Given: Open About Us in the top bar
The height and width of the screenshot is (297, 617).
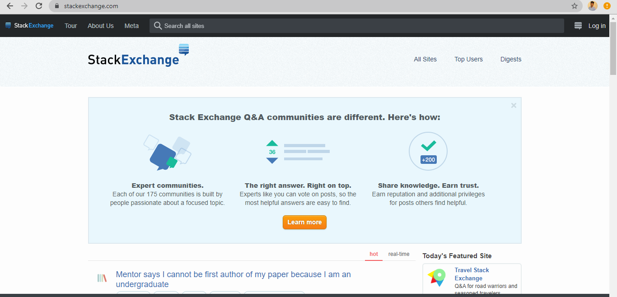Looking at the screenshot, I should (101, 26).
